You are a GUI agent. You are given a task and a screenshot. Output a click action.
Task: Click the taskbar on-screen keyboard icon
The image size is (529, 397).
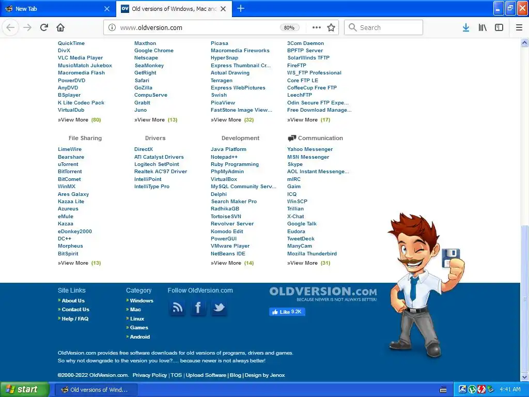443,390
